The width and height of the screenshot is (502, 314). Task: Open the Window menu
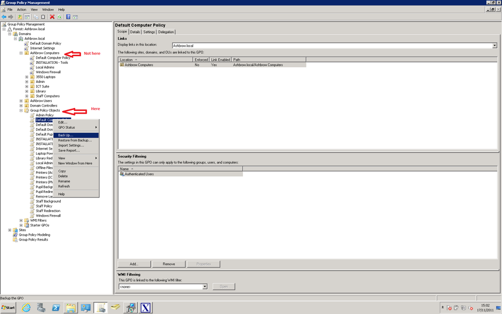(x=48, y=10)
